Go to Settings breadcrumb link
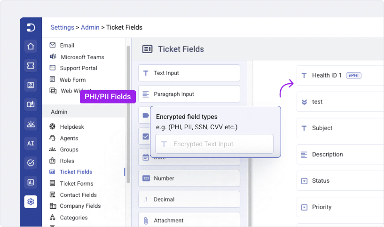 point(62,27)
